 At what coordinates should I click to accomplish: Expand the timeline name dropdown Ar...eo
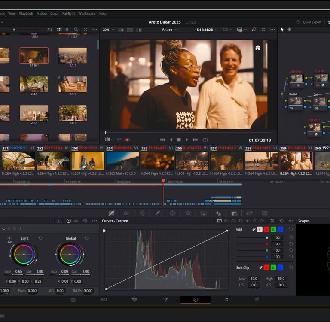click(x=170, y=30)
